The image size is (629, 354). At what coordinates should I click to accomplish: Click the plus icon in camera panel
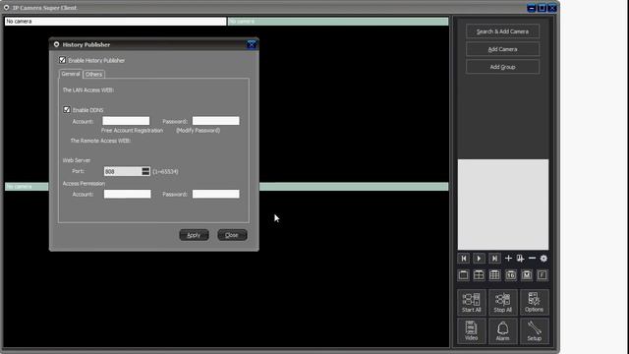(x=508, y=259)
